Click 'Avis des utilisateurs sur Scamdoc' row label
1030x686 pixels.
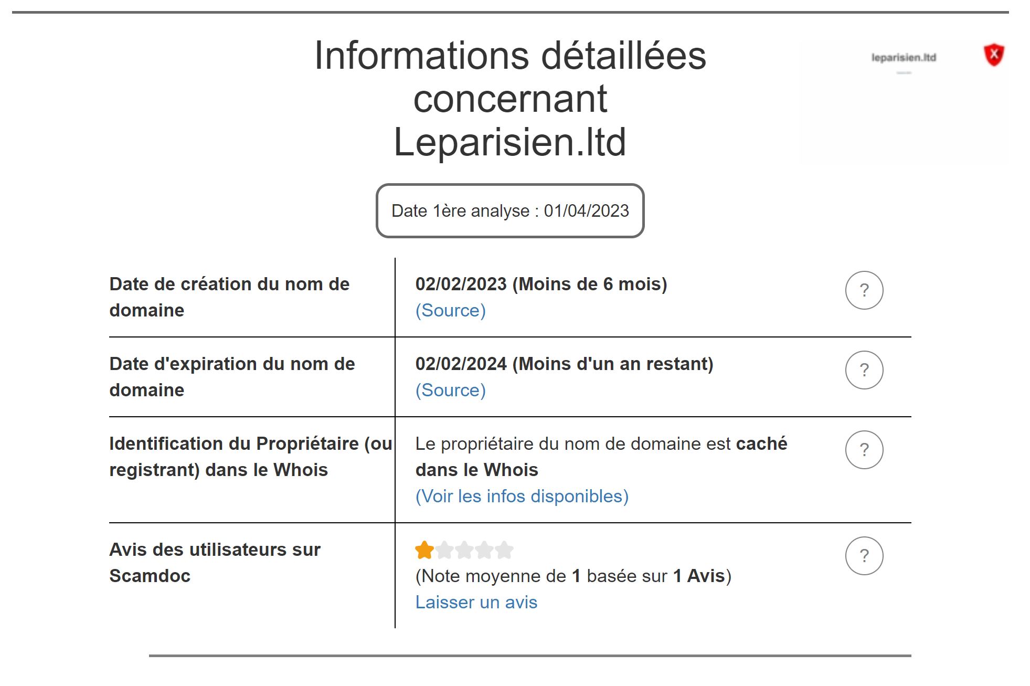click(215, 563)
